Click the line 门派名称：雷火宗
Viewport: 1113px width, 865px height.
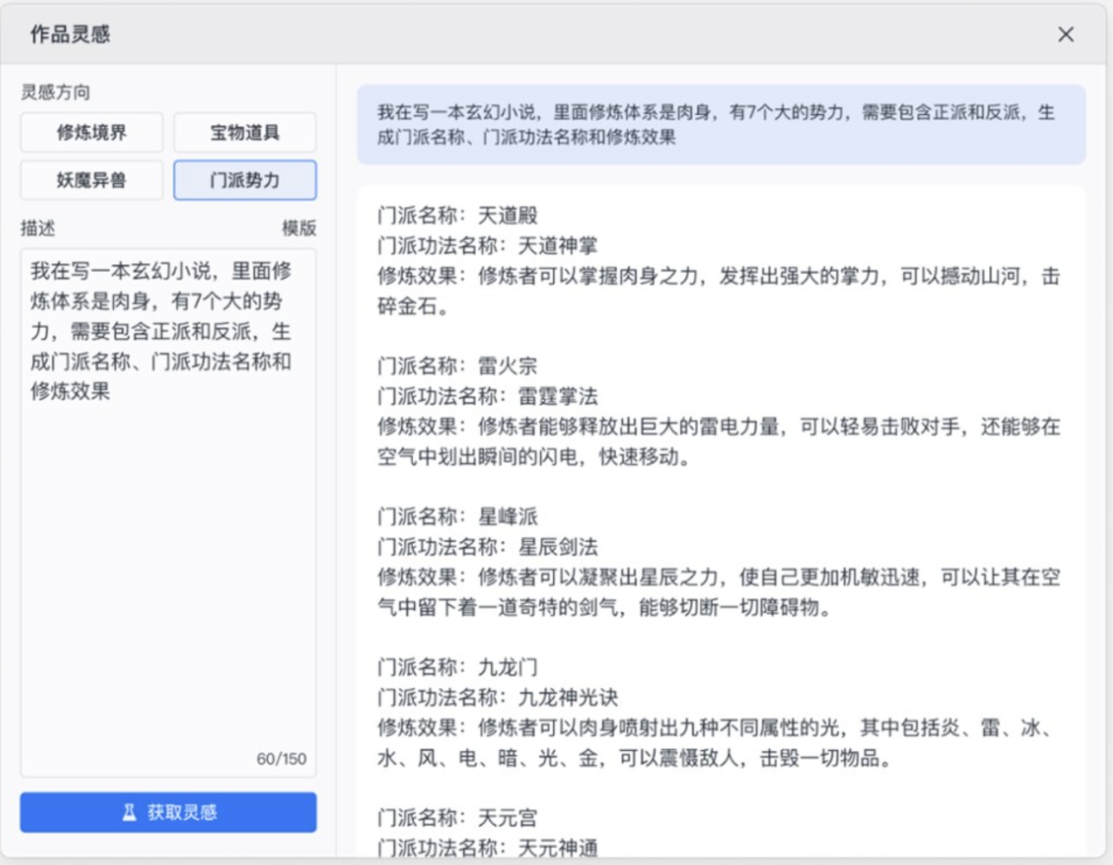457,366
